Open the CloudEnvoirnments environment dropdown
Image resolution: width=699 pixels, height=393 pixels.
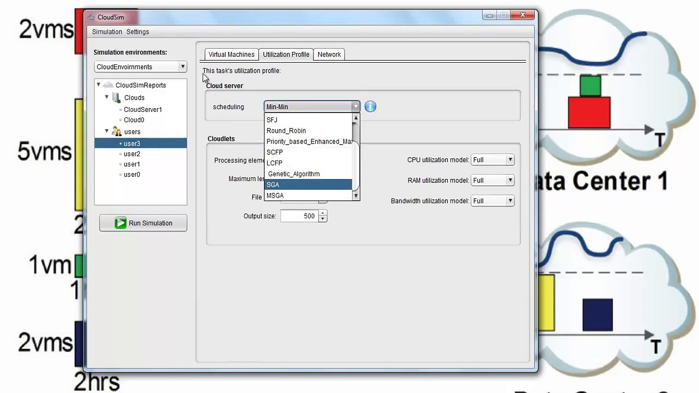click(140, 67)
